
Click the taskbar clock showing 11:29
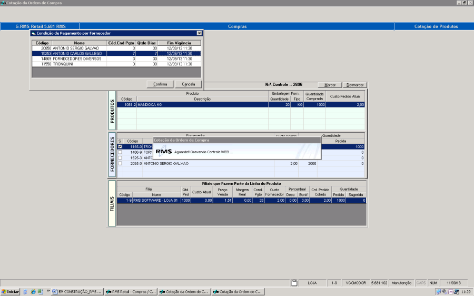466,292
